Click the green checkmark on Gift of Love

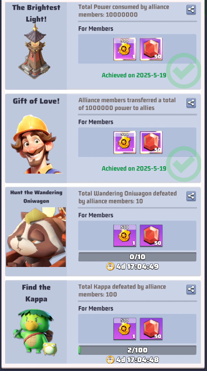(x=183, y=164)
